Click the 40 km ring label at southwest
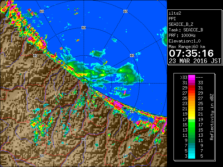 [35, 111]
